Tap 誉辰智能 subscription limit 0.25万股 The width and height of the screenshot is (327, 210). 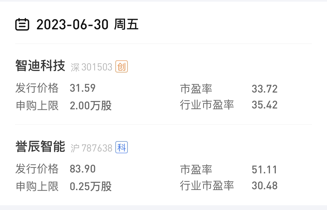(x=91, y=187)
